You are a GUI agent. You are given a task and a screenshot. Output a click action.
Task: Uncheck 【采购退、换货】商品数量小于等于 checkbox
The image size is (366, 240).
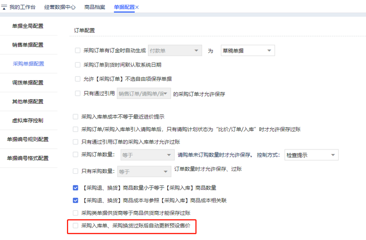pos(75,188)
